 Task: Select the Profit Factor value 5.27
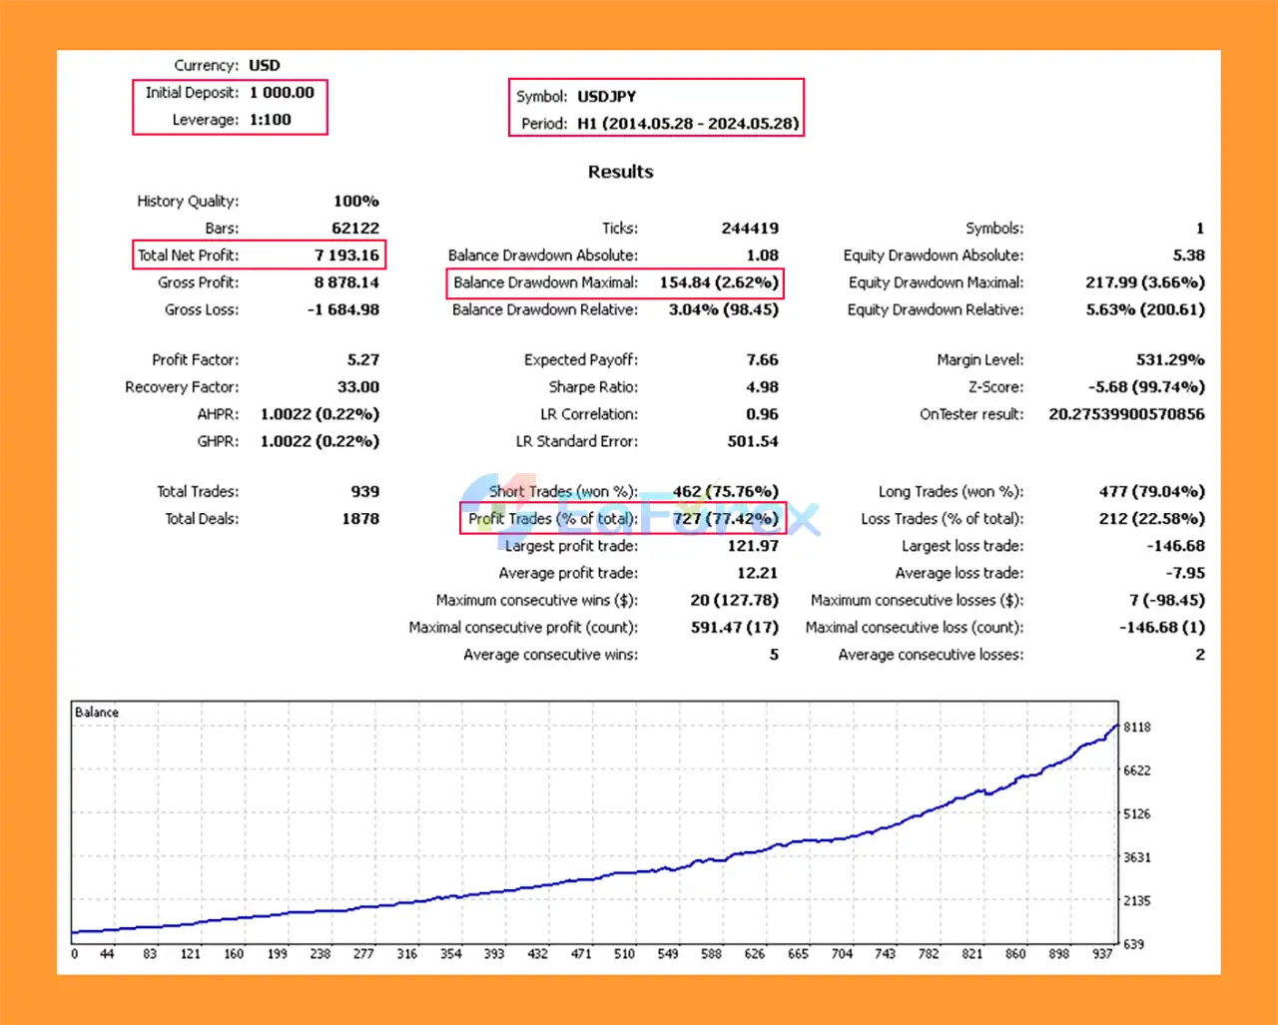[363, 359]
